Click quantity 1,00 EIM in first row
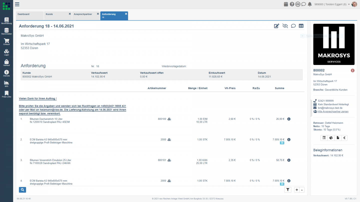The width and height of the screenshot is (360, 202). pos(202,119)
